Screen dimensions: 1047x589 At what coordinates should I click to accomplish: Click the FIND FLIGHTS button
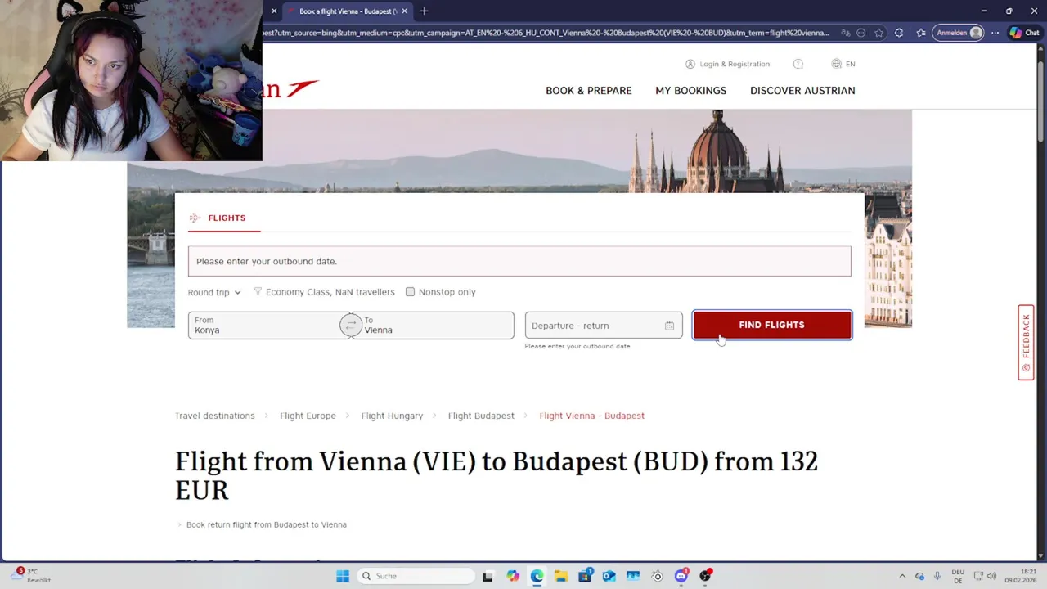[x=771, y=325]
